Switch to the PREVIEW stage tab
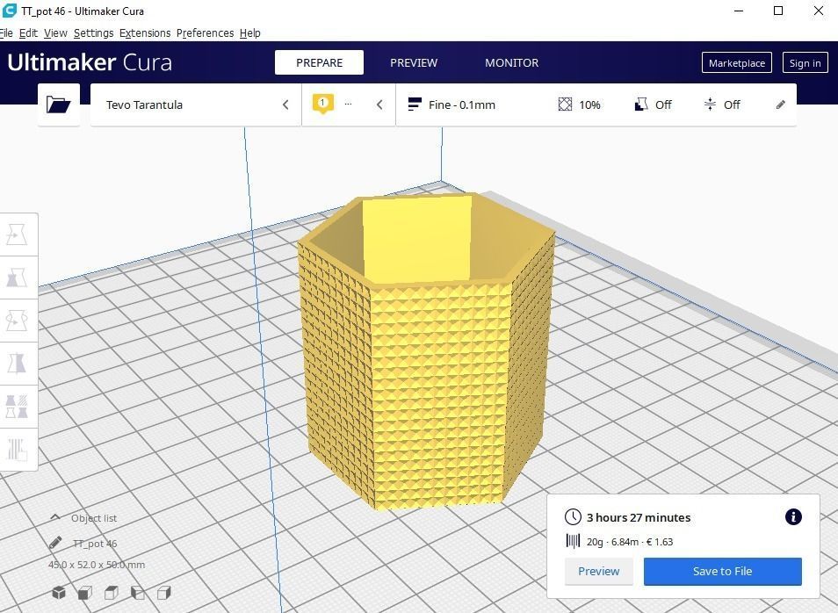The width and height of the screenshot is (838, 613). click(x=414, y=62)
